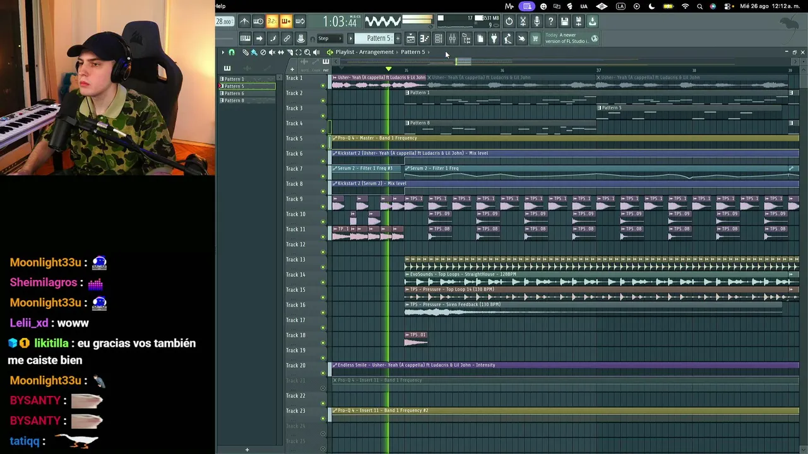Mute Track 2 with its green switch
The image size is (808, 454).
point(323,100)
